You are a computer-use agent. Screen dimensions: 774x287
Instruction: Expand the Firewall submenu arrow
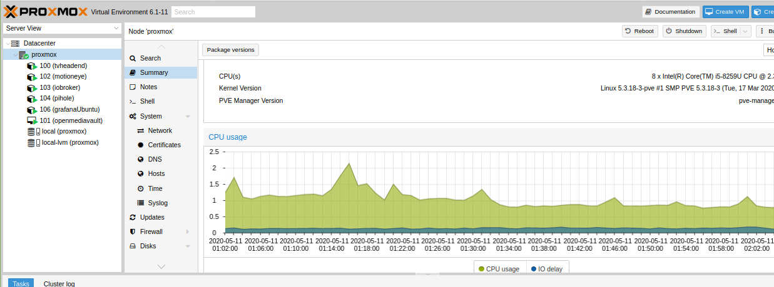tap(188, 231)
